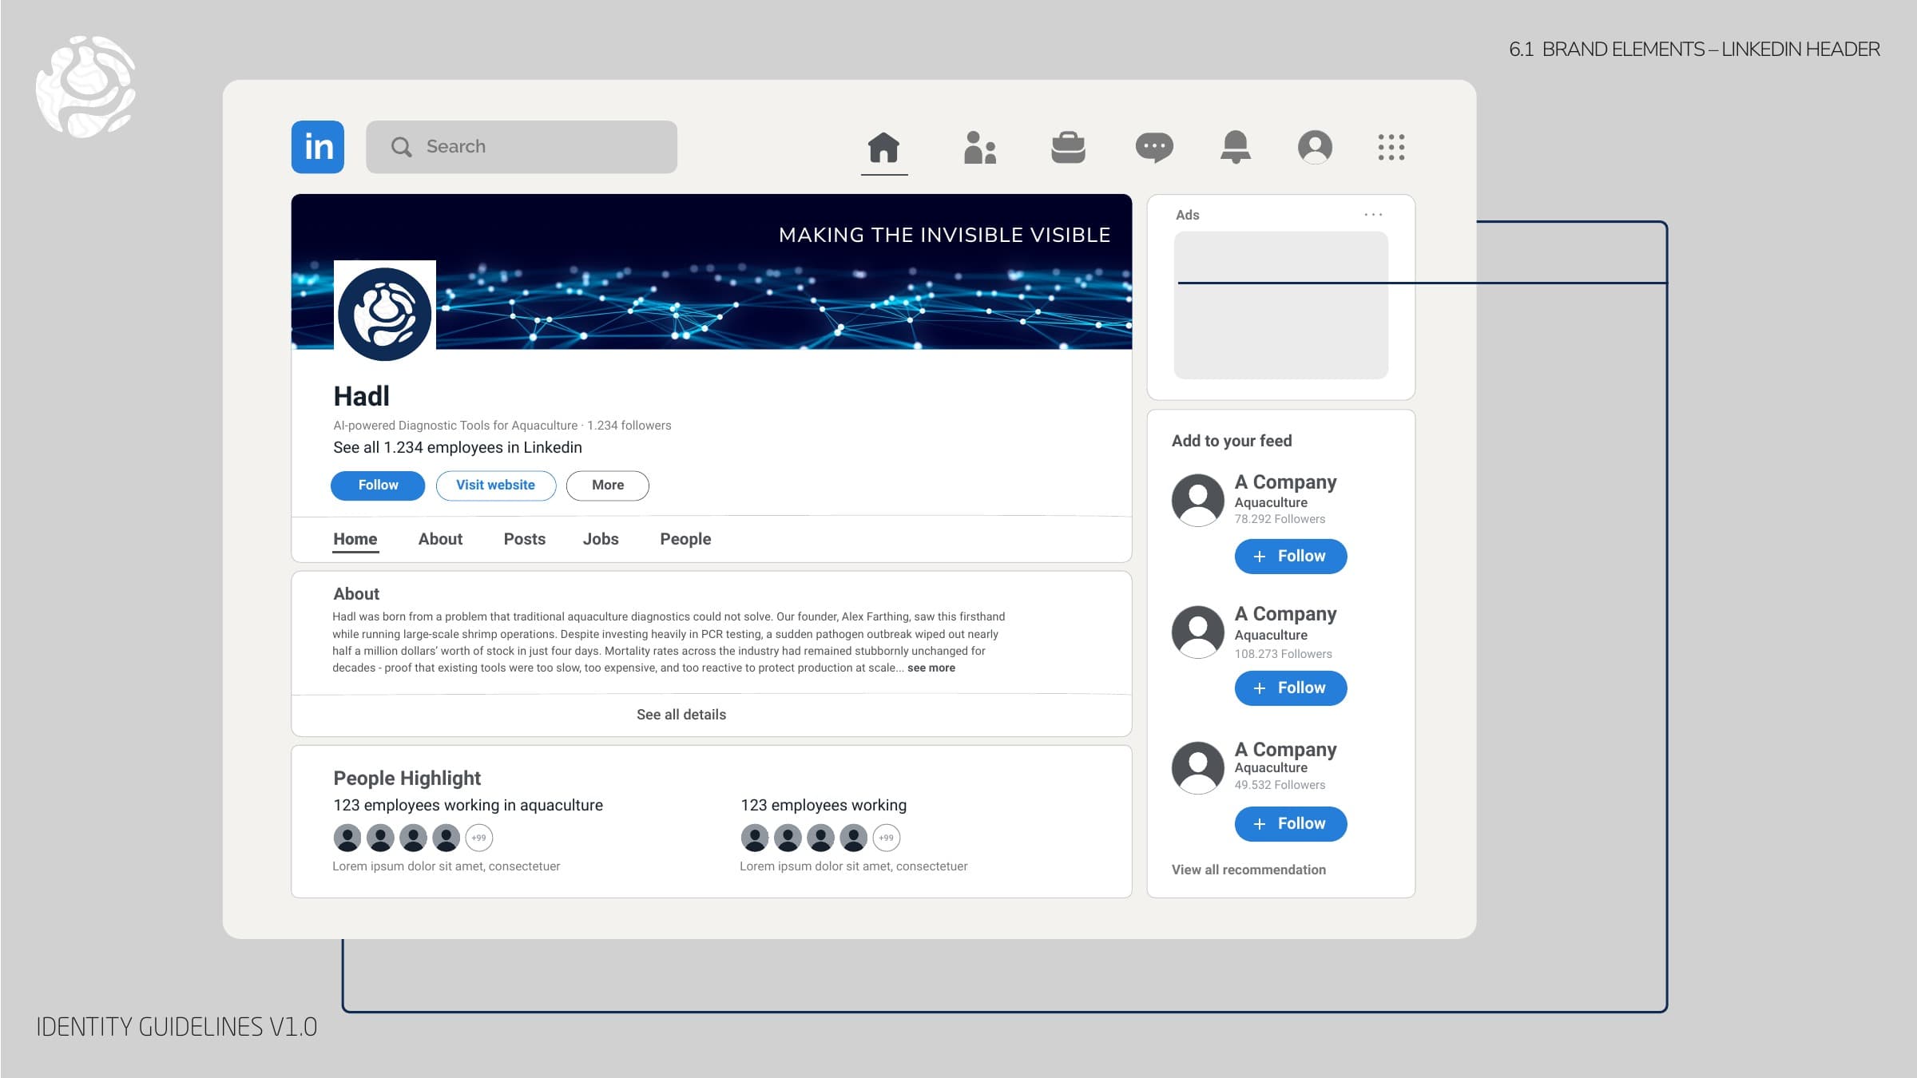
Task: Click '123 employees working in aquaculture' text
Action: (468, 806)
